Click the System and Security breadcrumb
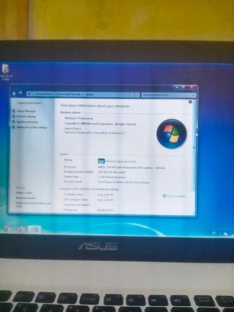Screen dimensions: 234x312 pos(68,94)
